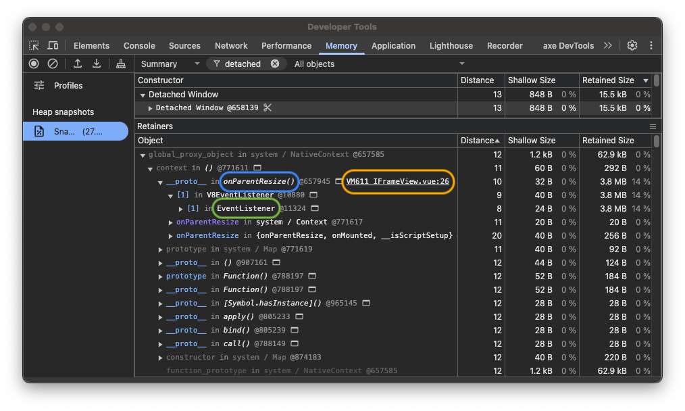
Task: Switch to the Lighthouse tab
Action: click(x=451, y=45)
